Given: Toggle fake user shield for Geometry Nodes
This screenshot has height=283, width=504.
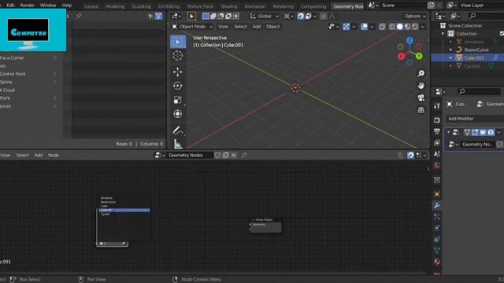Looking at the screenshot, I should pyautogui.click(x=217, y=156).
